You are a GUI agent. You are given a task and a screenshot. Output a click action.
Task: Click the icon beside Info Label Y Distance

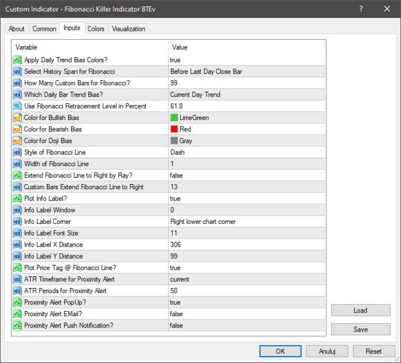[x=17, y=256]
